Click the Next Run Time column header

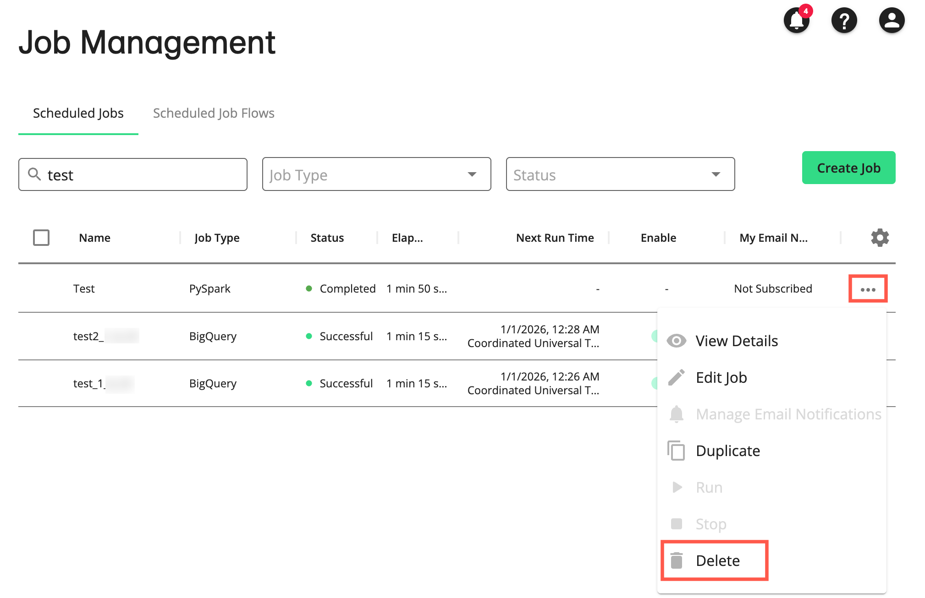[555, 238]
